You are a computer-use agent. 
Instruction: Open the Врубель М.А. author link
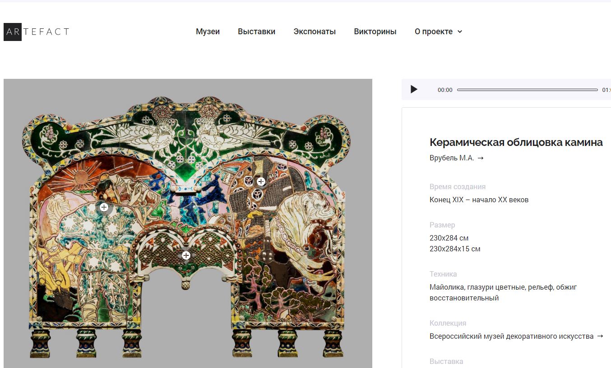click(x=452, y=158)
